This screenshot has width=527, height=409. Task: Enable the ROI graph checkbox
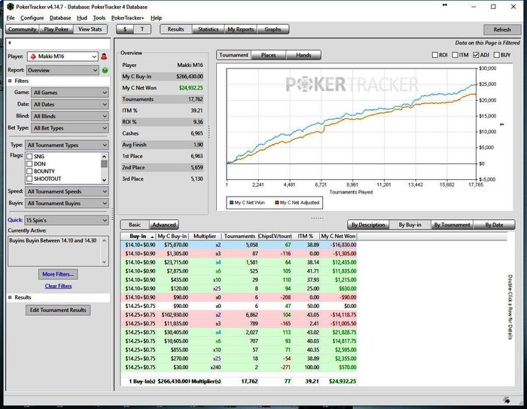435,55
